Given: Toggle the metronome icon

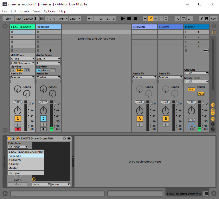Looking at the screenshot, I should pyautogui.click(x=61, y=19).
